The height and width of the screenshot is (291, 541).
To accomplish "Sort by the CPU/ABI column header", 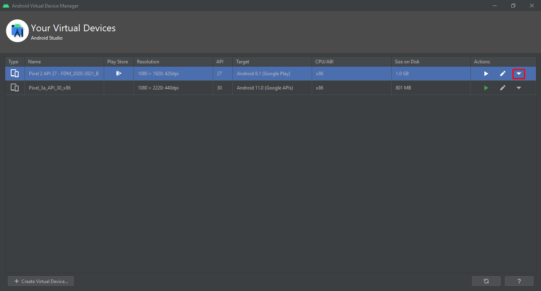I will tap(352, 61).
